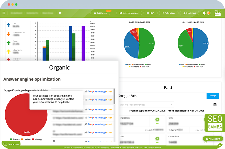225x149 pixels.
Task: Open the calendar date picker icon
Action: click(215, 105)
